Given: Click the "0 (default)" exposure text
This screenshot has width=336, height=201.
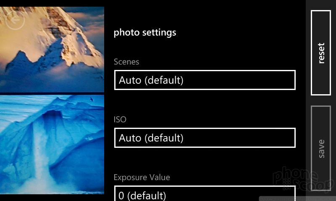Looking at the screenshot, I should (x=142, y=196).
